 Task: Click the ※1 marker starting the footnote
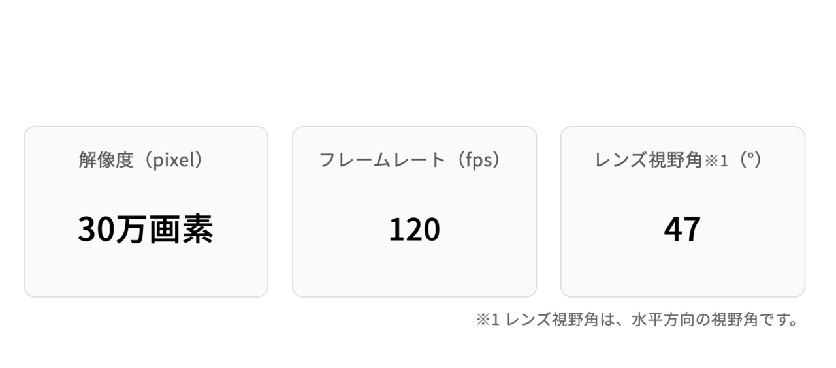(x=487, y=320)
